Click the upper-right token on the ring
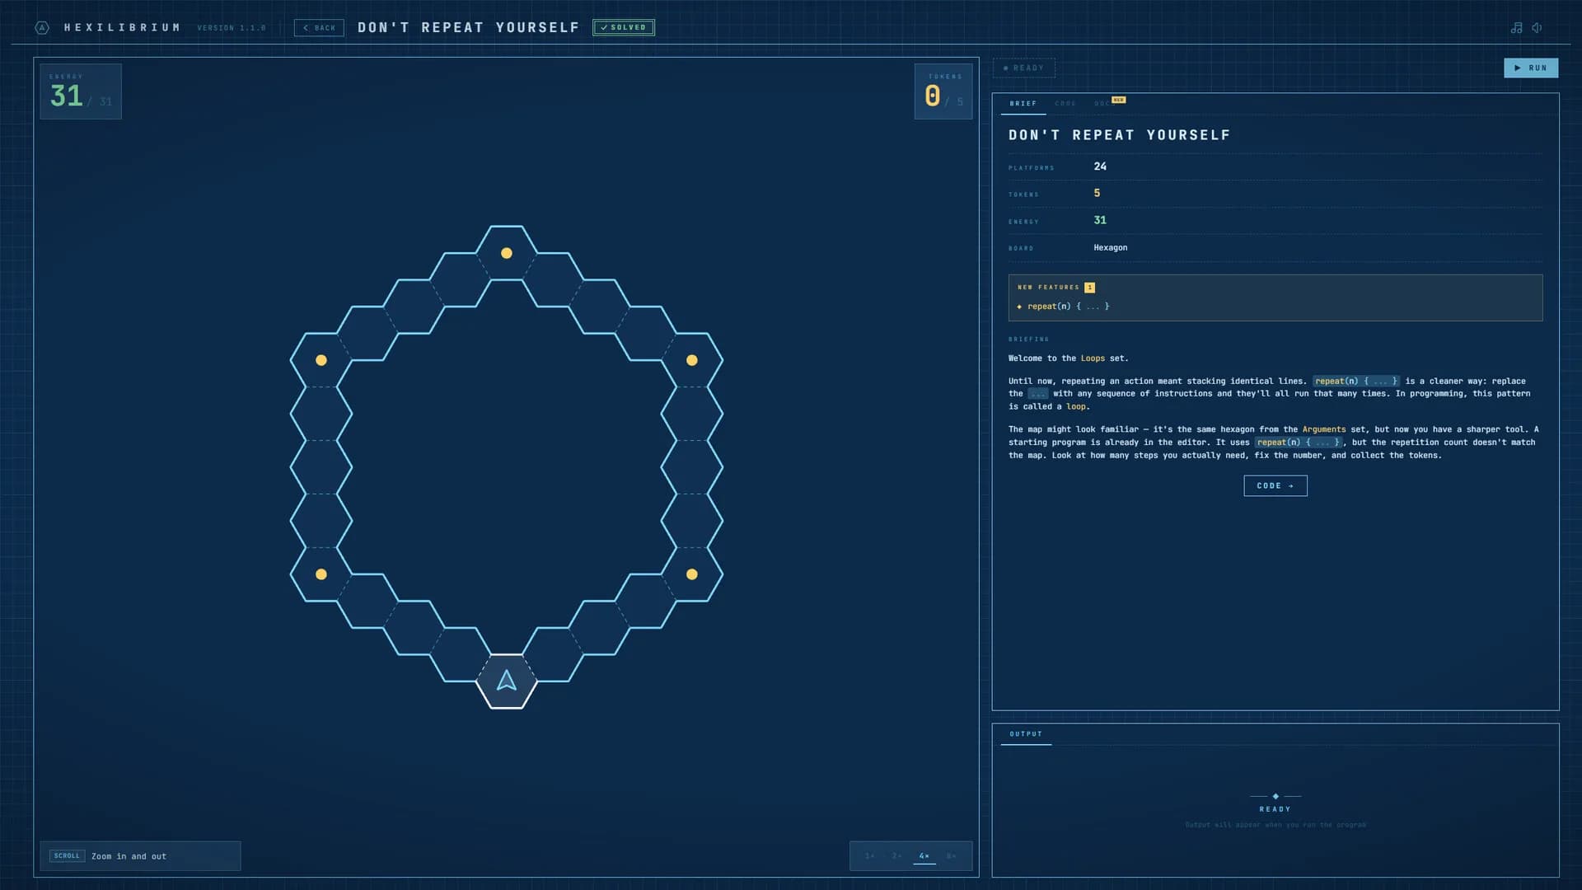Image resolution: width=1582 pixels, height=890 pixels. (692, 360)
